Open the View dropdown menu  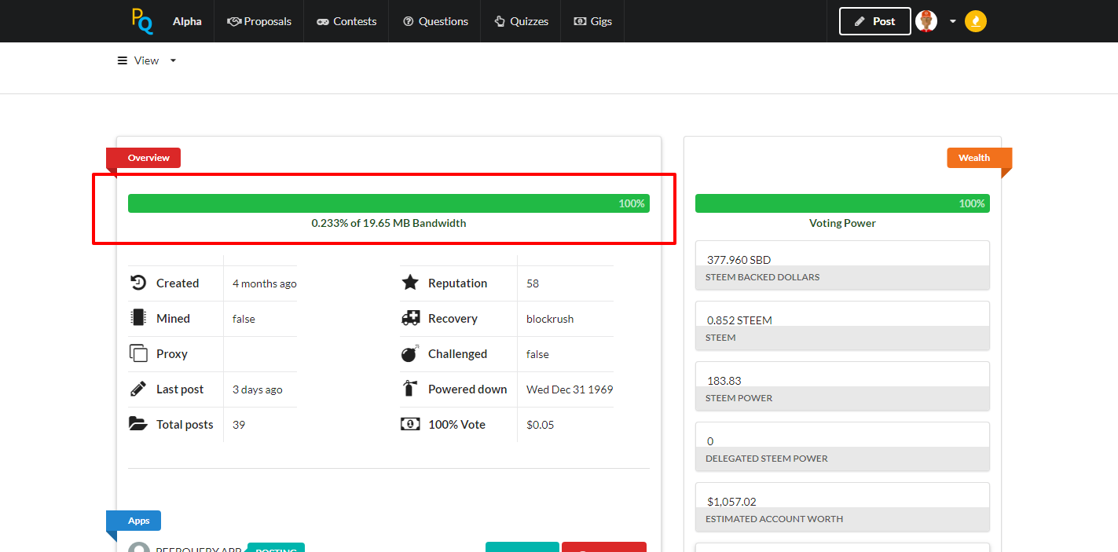click(x=147, y=60)
